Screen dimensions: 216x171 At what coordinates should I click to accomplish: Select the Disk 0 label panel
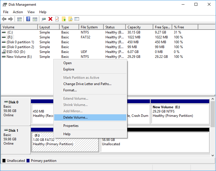(15, 112)
